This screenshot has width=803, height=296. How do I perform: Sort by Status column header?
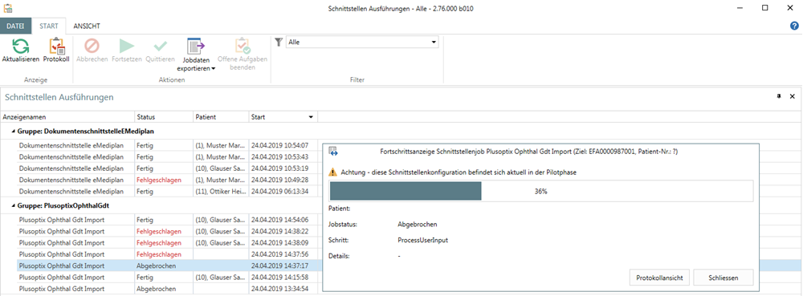coord(165,117)
